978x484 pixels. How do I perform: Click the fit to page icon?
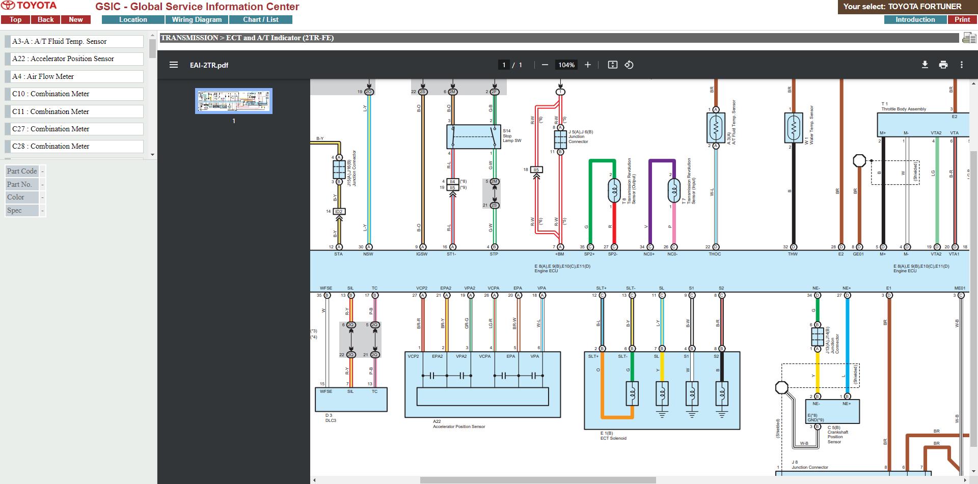point(613,65)
